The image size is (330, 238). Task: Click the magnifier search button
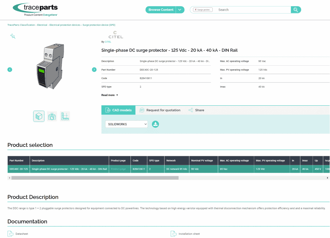296,10
